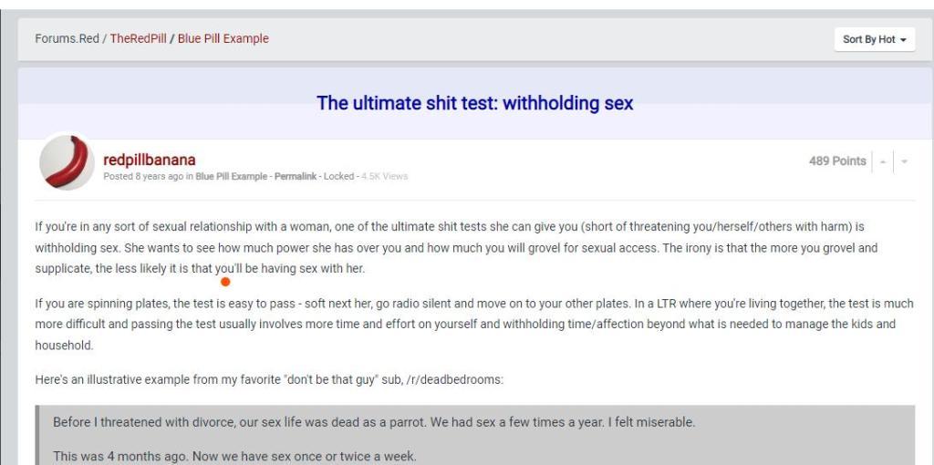Viewport: 934px width, 465px height.
Task: Open the post Permalink
Action: (x=296, y=176)
